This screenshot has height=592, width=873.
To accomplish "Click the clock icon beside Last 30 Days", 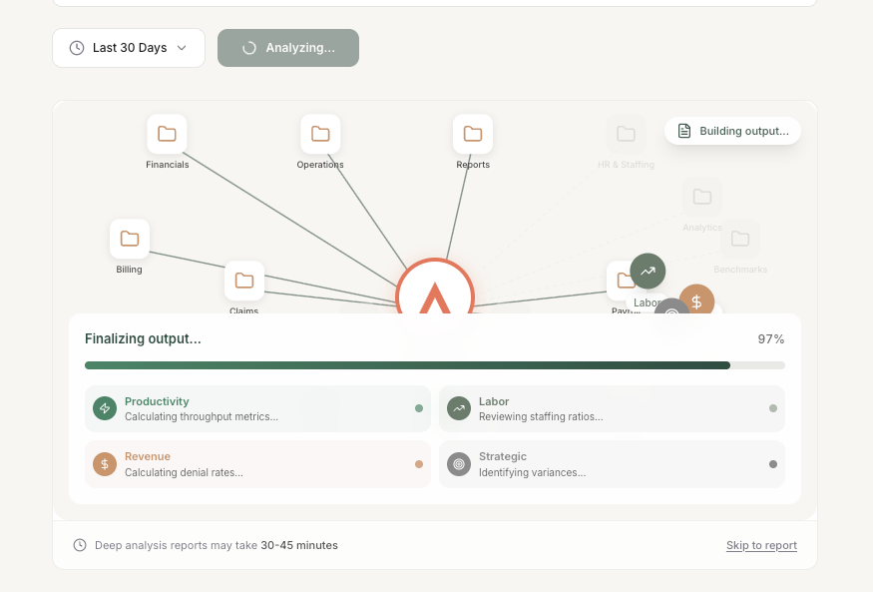I will [x=77, y=48].
